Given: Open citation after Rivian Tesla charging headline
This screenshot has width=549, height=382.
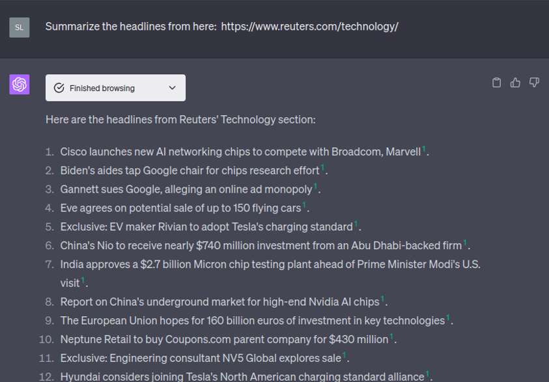Looking at the screenshot, I should tap(356, 225).
